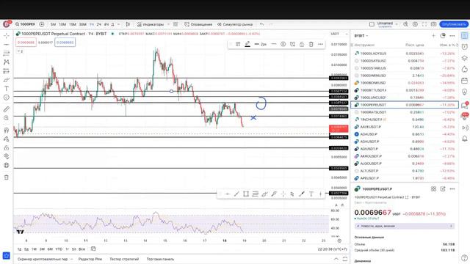Select the zoom-in tool in left toolbar
This screenshot has width=470, height=264.
click(x=7, y=118)
